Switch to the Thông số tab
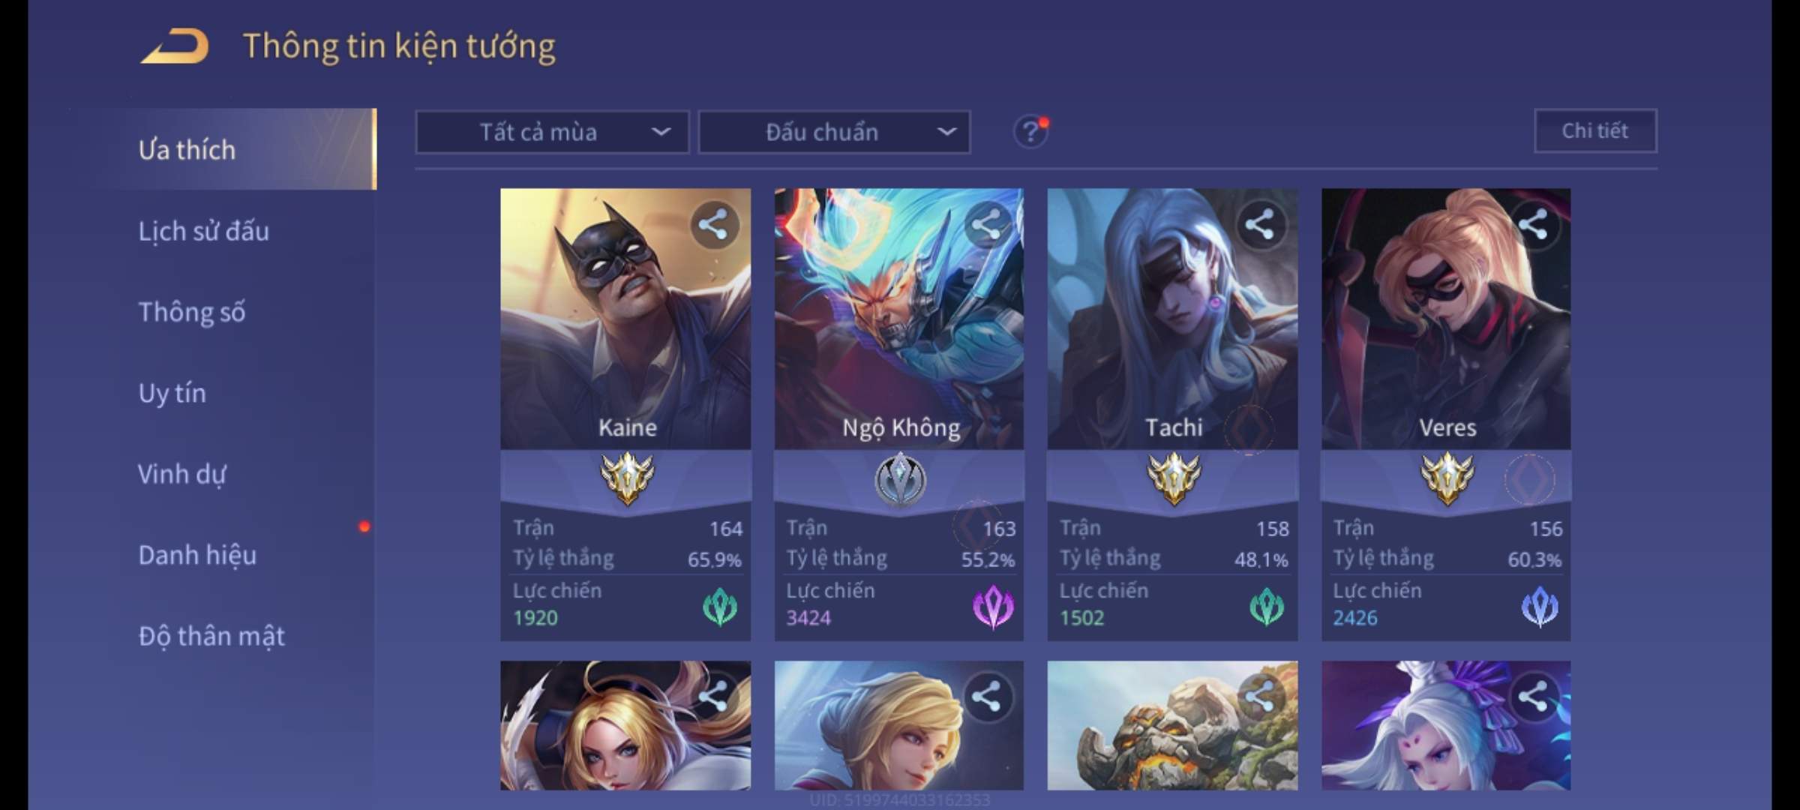This screenshot has height=810, width=1800. pyautogui.click(x=192, y=312)
